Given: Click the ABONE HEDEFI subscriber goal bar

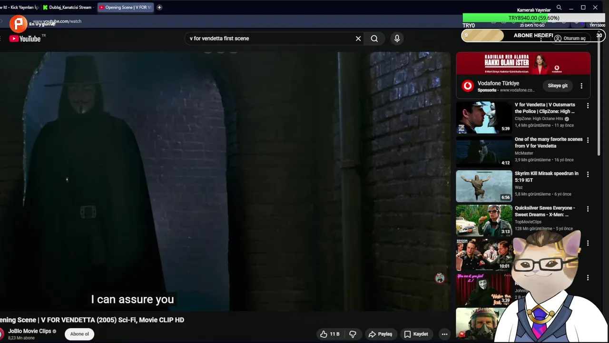Looking at the screenshot, I should point(533,35).
